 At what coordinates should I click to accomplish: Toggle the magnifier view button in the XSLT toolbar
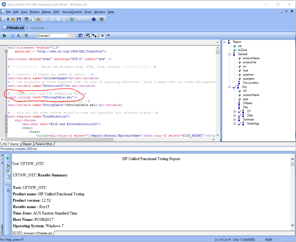click(x=88, y=36)
